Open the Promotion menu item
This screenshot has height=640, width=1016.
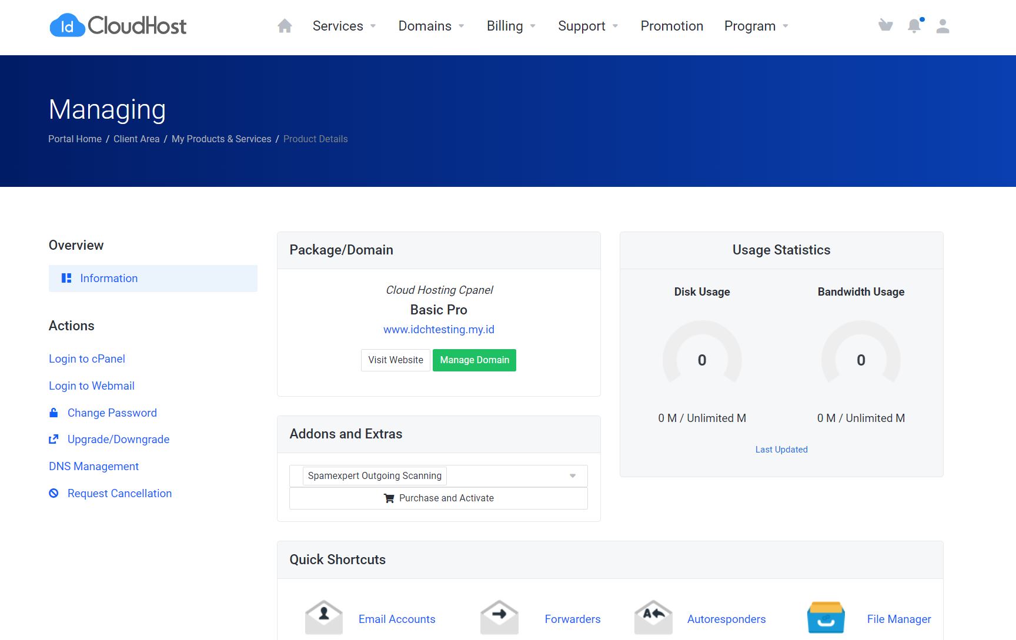(671, 26)
